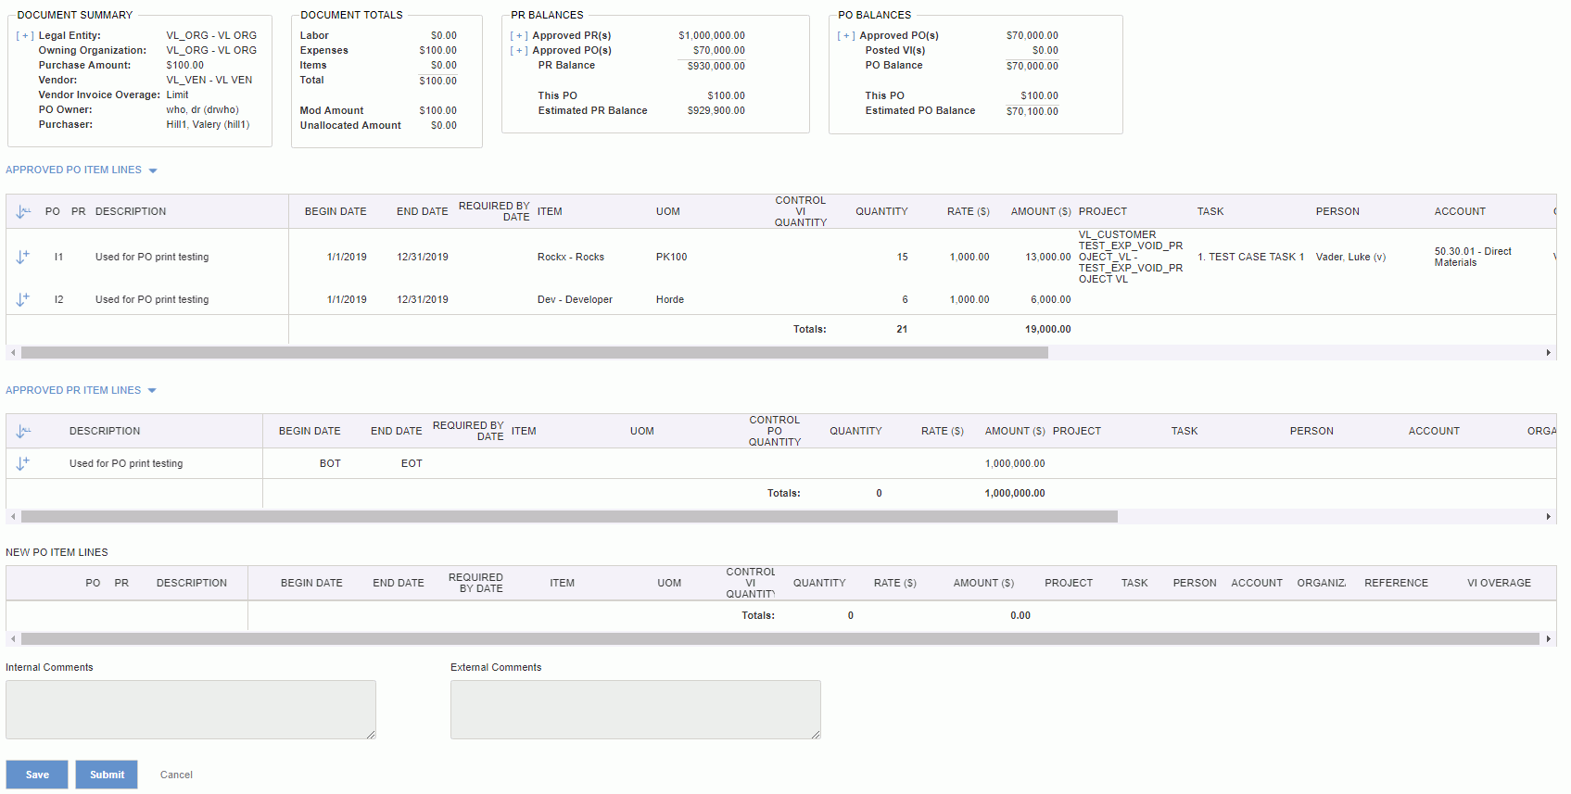1571x794 pixels.
Task: Click the '1. TEST CASE TASK 1' cell
Action: pyautogui.click(x=1250, y=258)
